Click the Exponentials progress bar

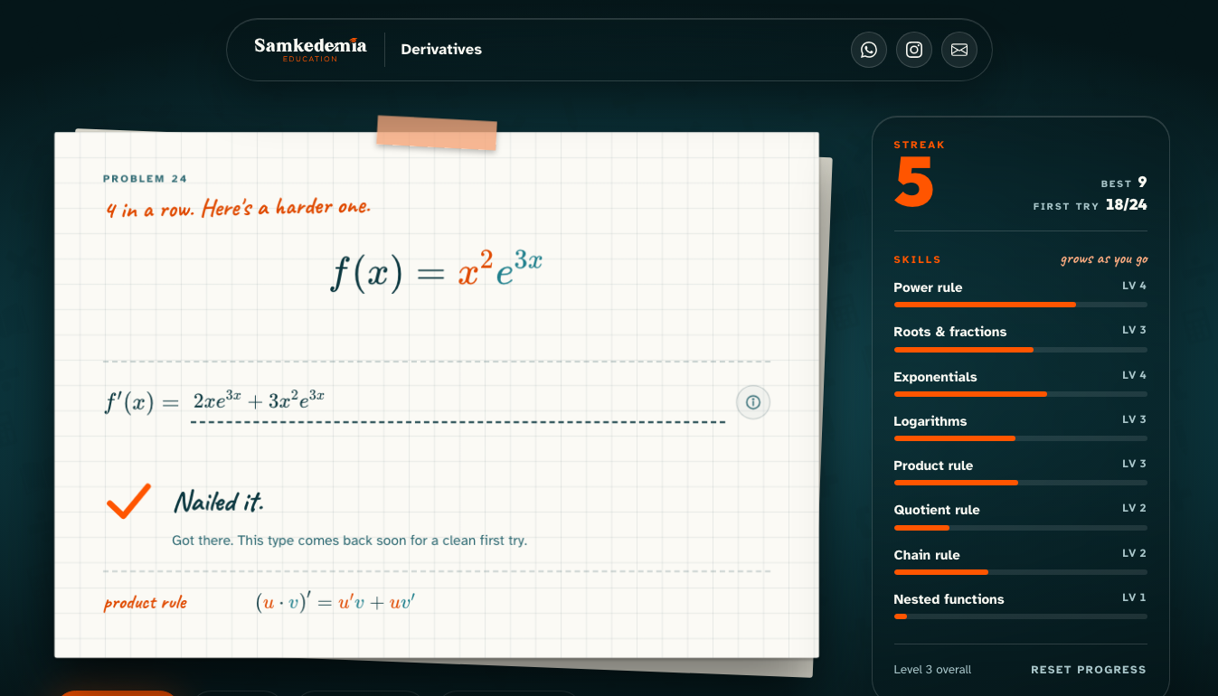click(1020, 394)
